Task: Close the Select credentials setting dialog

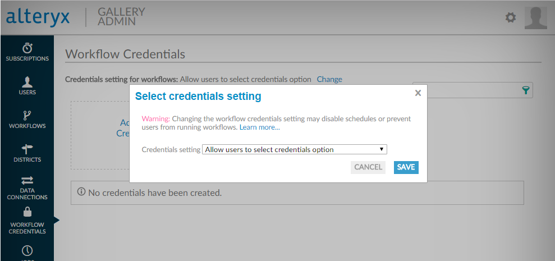Action: click(418, 93)
